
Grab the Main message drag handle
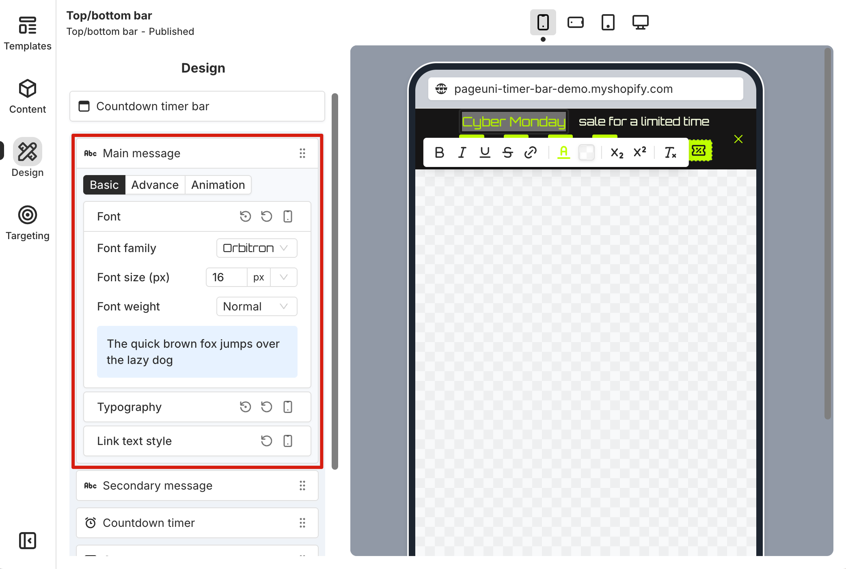[x=302, y=153]
